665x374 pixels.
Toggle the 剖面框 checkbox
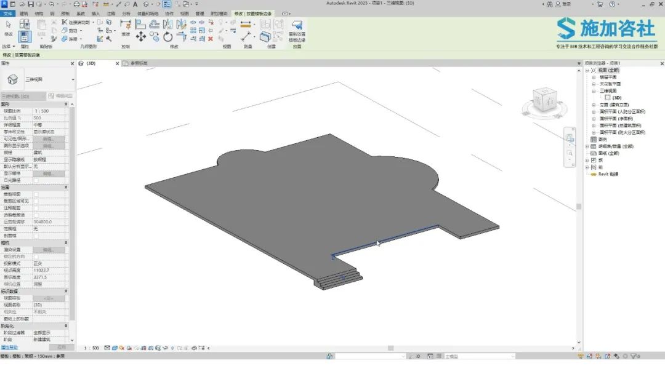tap(36, 236)
